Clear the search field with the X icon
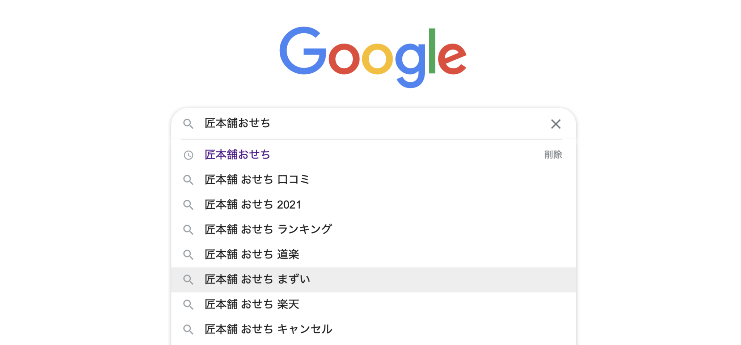Viewport: 741px width, 345px height. coord(556,124)
